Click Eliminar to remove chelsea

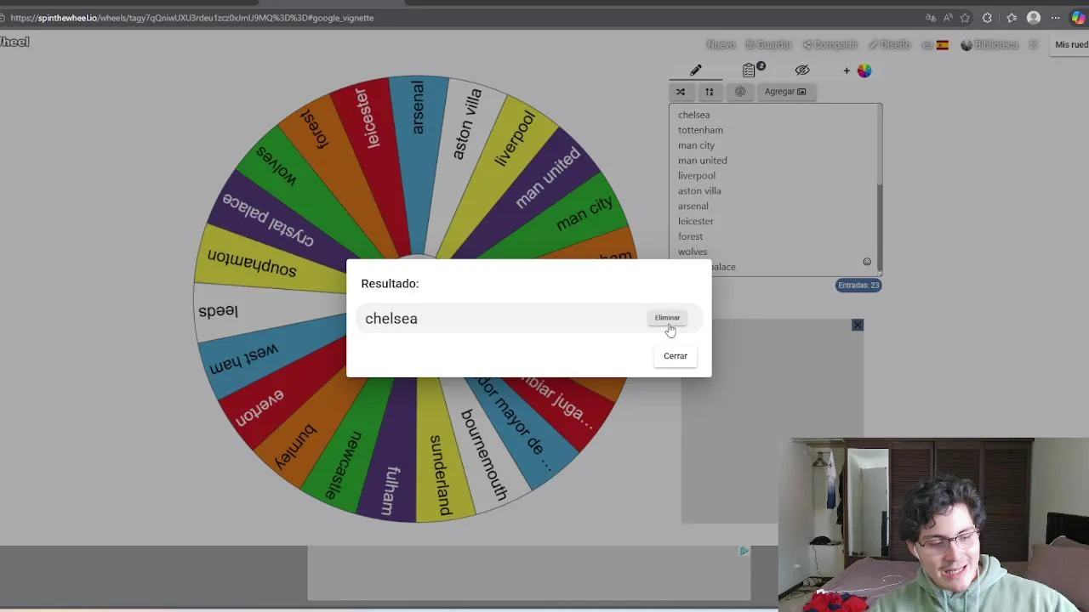(667, 318)
